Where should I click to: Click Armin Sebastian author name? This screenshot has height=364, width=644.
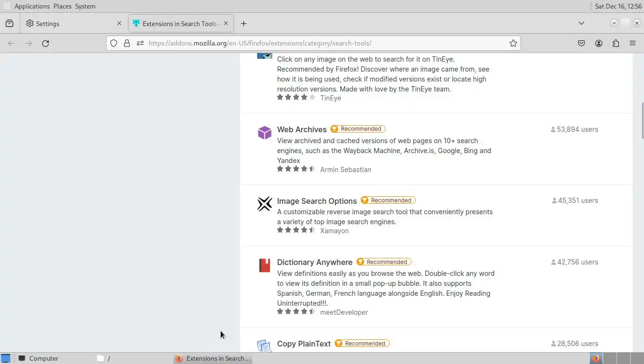(x=346, y=170)
